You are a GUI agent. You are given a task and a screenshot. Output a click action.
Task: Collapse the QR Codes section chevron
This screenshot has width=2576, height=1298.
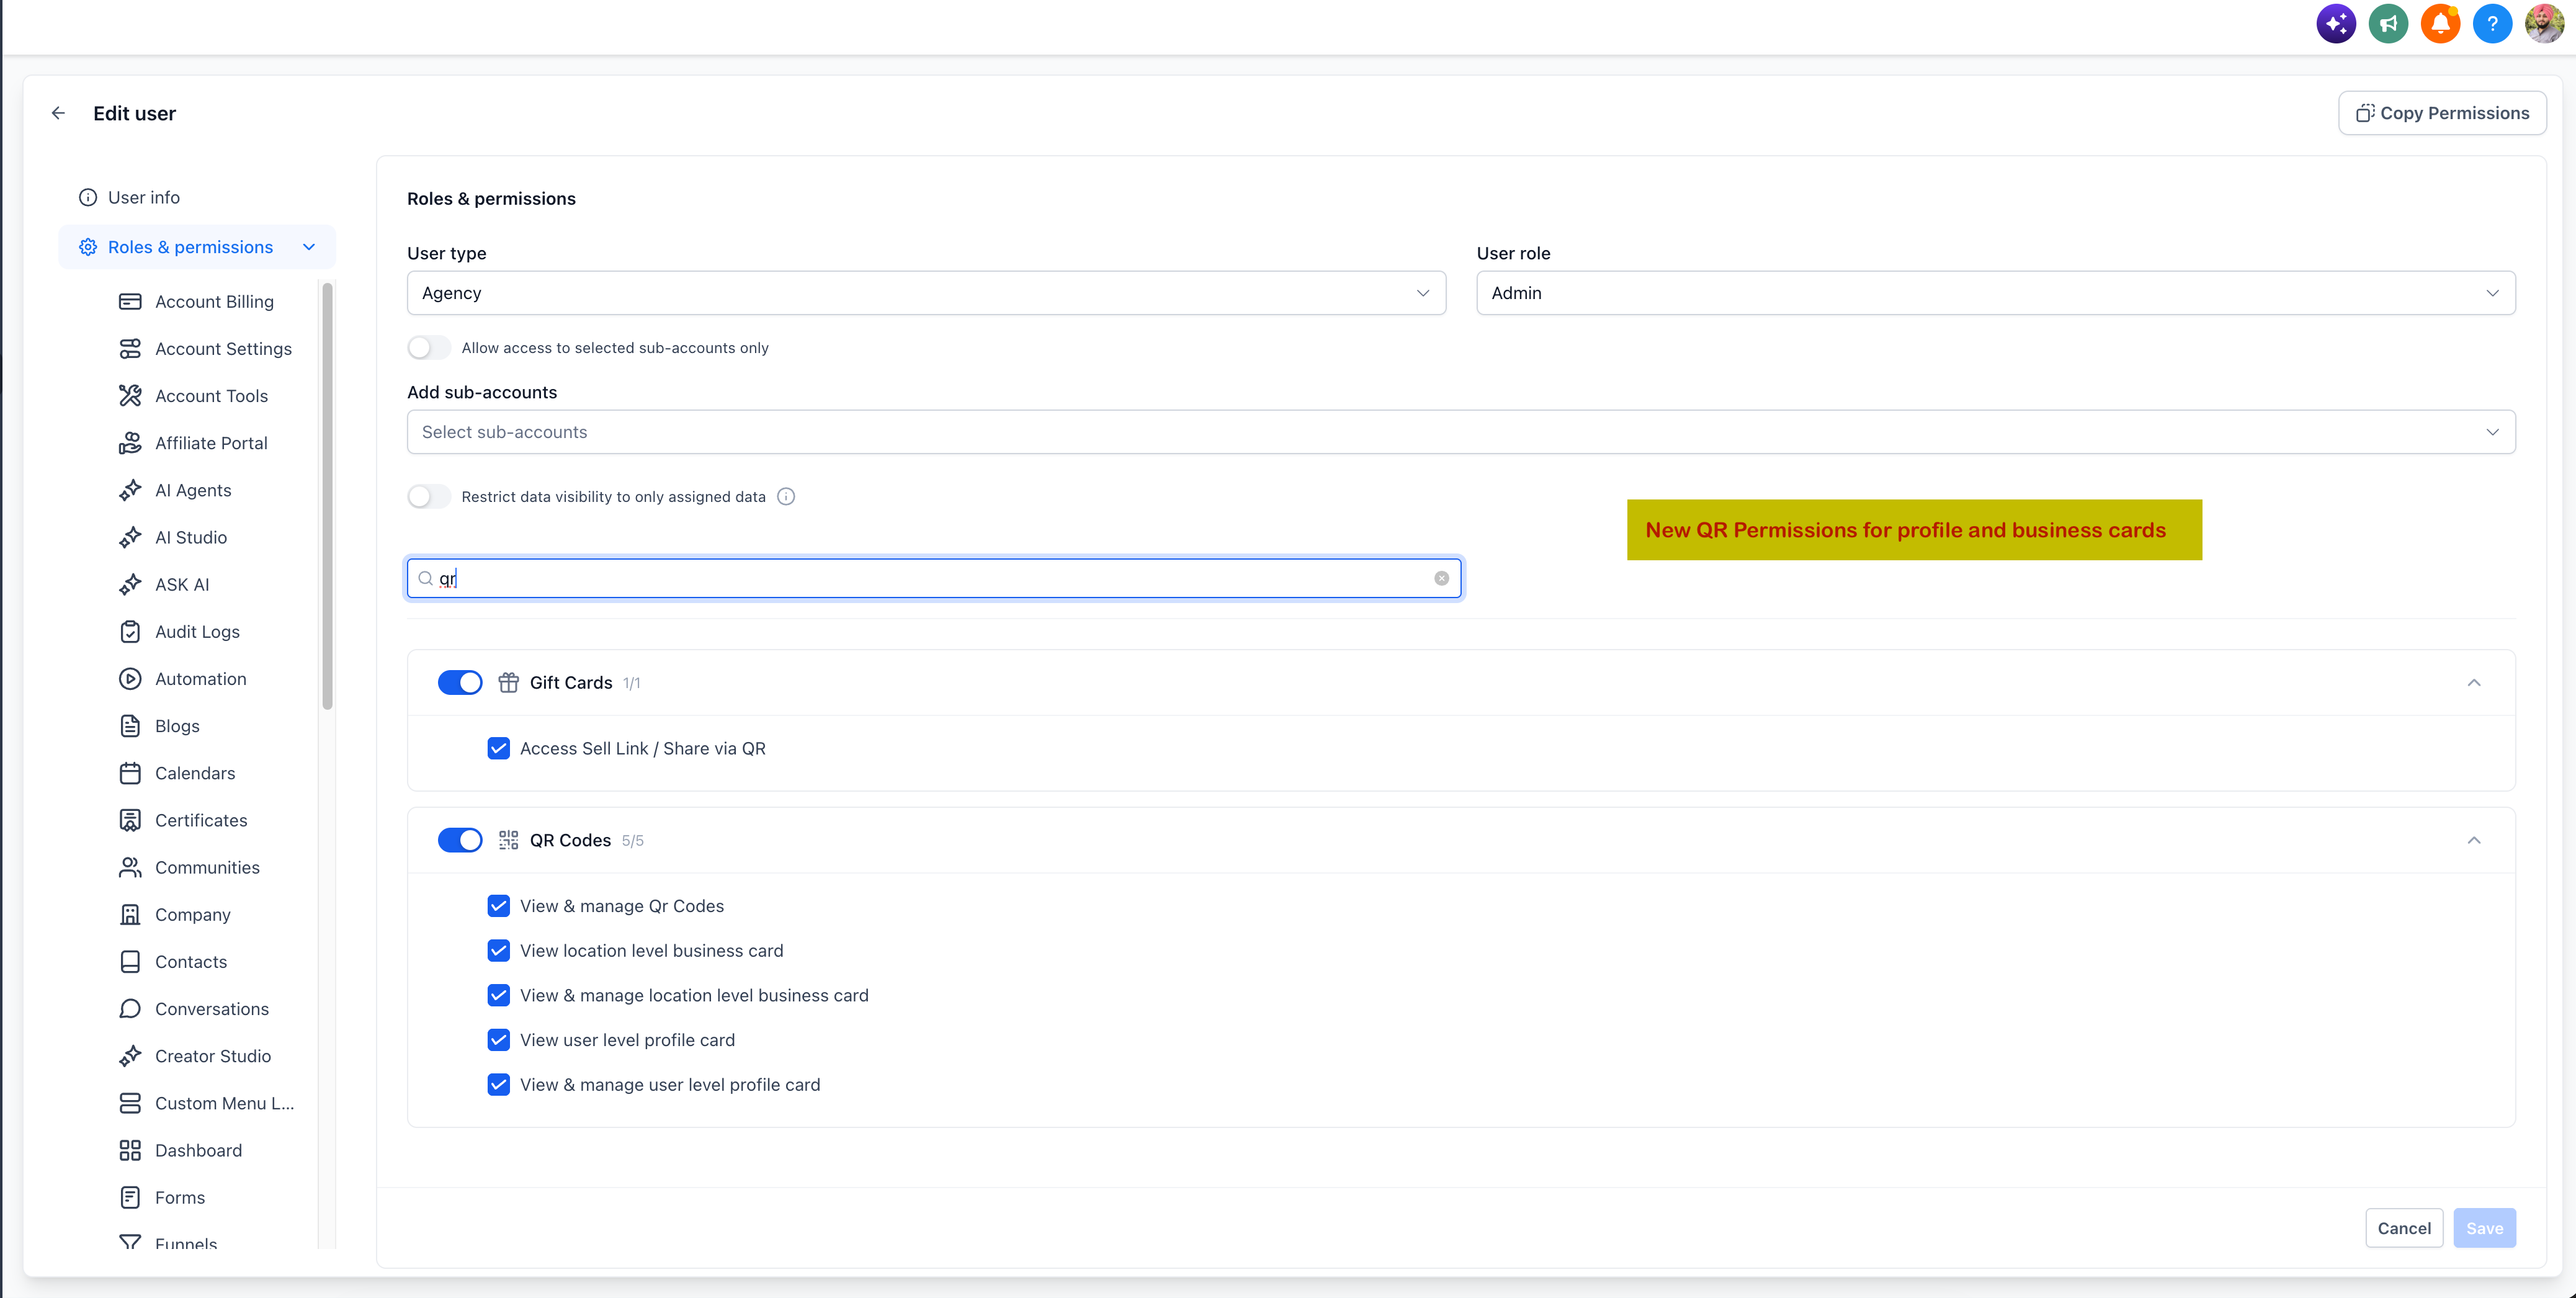click(x=2474, y=840)
